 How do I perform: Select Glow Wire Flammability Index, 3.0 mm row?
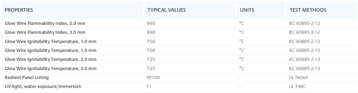(179, 32)
